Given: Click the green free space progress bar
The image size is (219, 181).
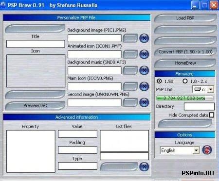Looking at the screenshot, I should (185, 98).
